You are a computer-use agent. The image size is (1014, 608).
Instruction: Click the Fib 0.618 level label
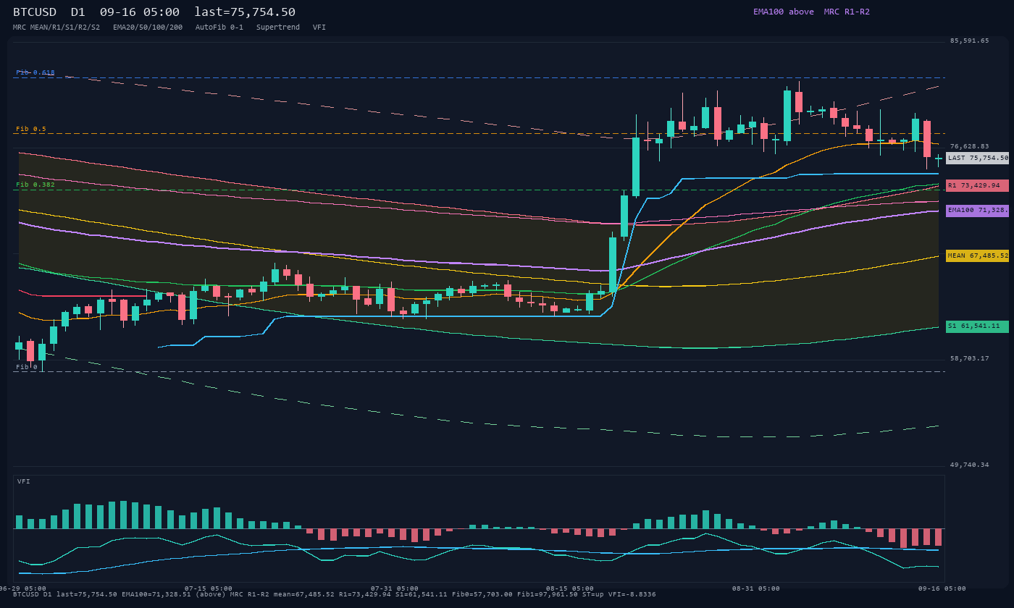coord(35,72)
